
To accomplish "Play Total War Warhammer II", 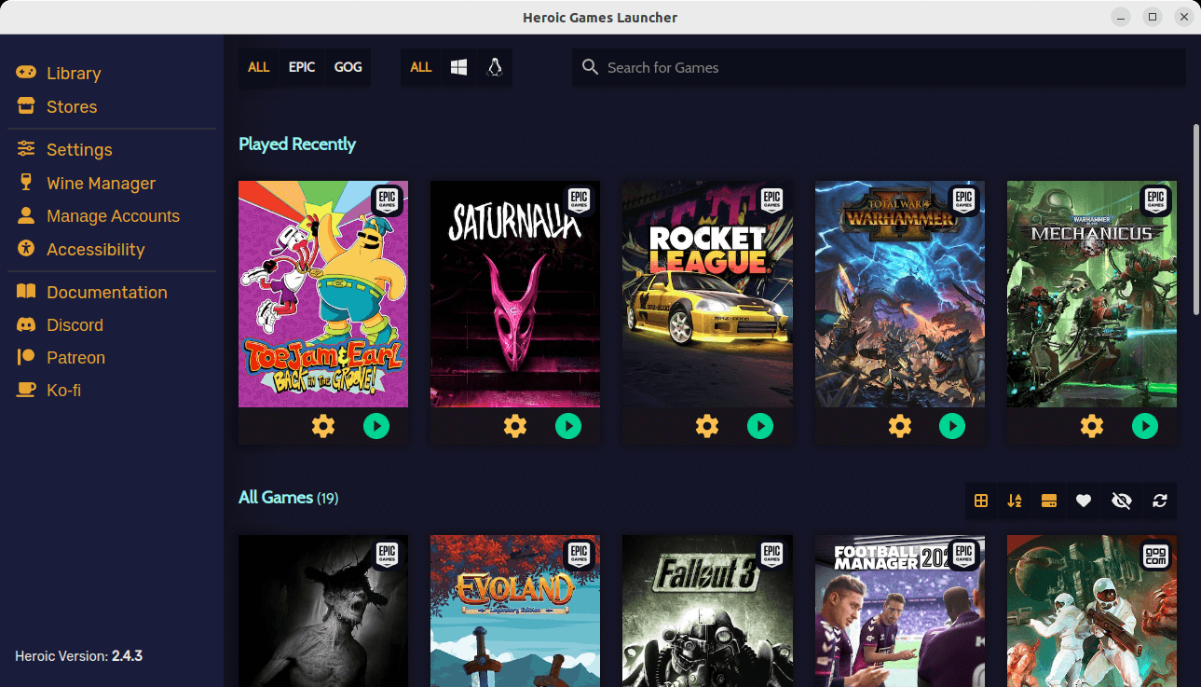I will click(952, 426).
